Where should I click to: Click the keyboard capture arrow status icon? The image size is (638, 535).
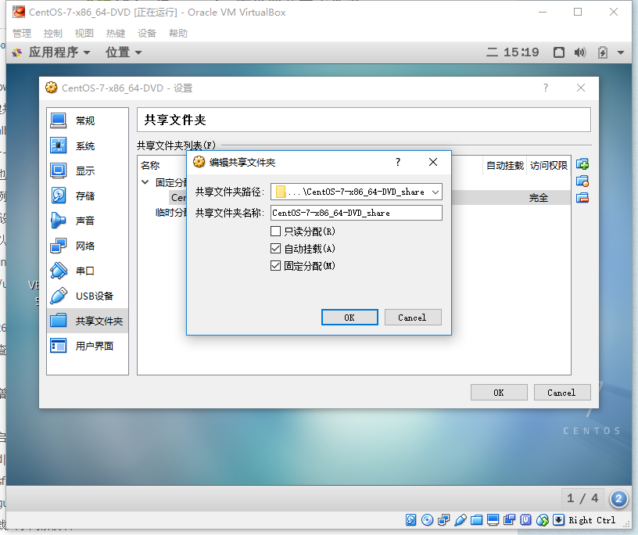(x=559, y=520)
